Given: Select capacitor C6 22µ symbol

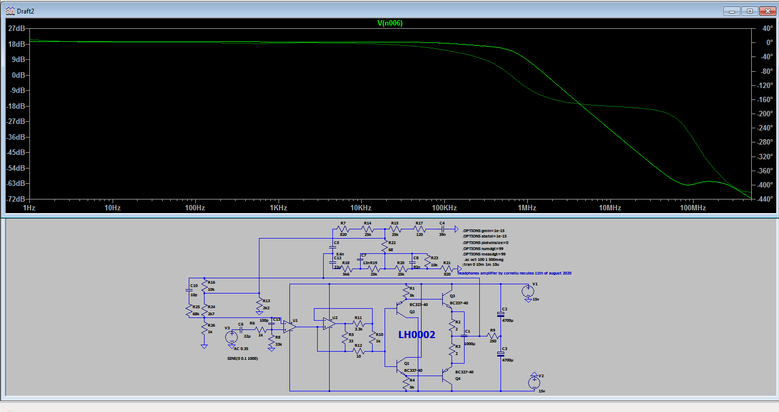Looking at the screenshot, I should coord(240,329).
